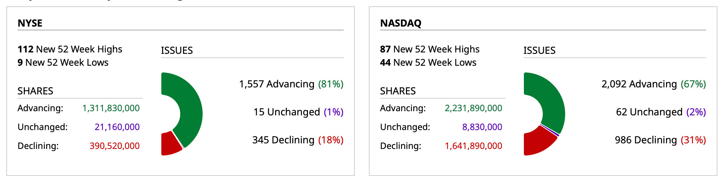Click the 1,557 Advancing issues label
This screenshot has width=723, height=186.
tap(291, 84)
